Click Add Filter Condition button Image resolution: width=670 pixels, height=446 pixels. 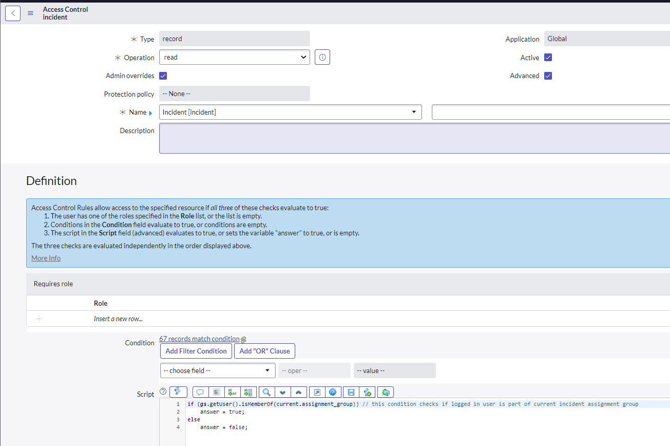pyautogui.click(x=196, y=351)
